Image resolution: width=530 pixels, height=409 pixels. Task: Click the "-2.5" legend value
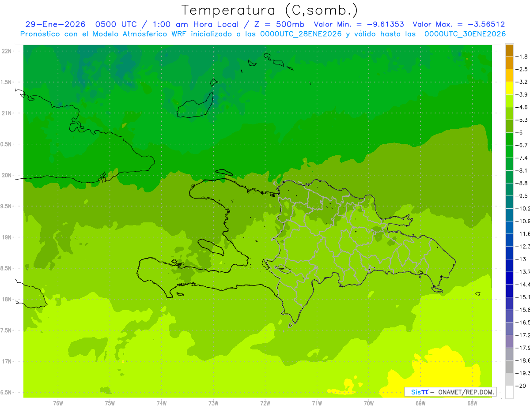(522, 69)
